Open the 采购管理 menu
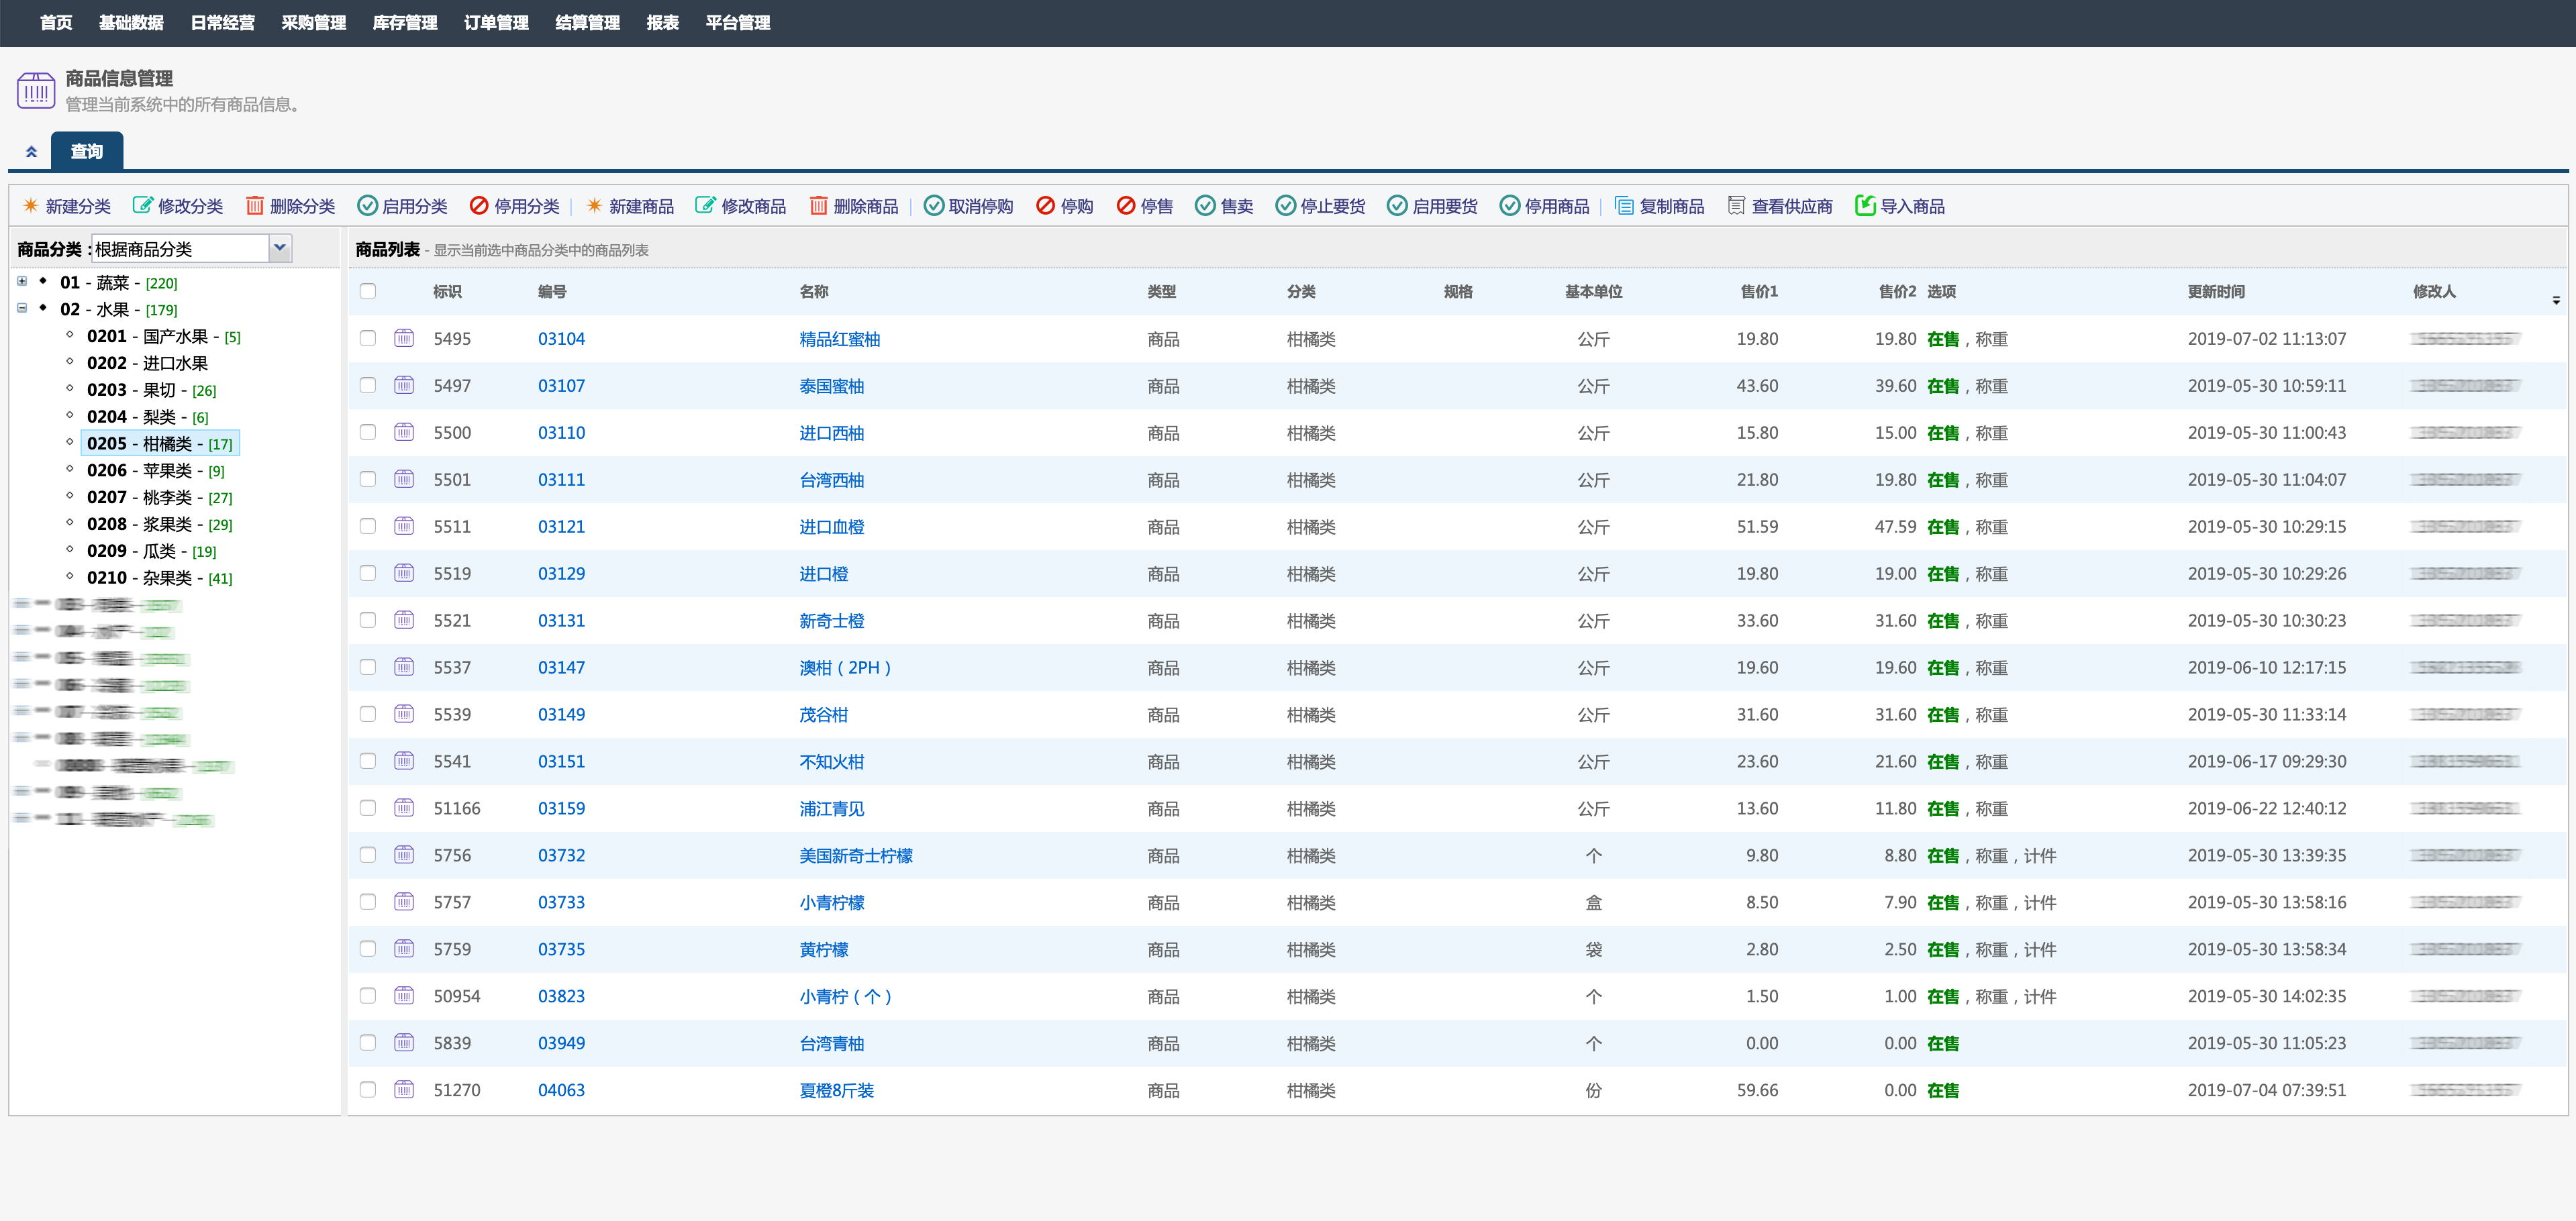This screenshot has width=2576, height=1221. (x=313, y=22)
